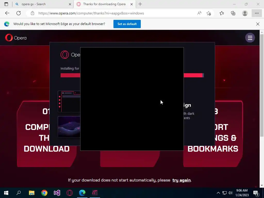Launch Google Chrome from taskbar
The height and width of the screenshot is (198, 264).
pos(44,193)
